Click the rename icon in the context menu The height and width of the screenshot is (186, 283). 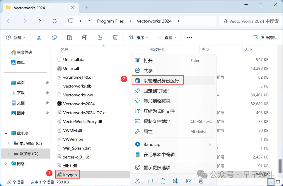(176, 181)
